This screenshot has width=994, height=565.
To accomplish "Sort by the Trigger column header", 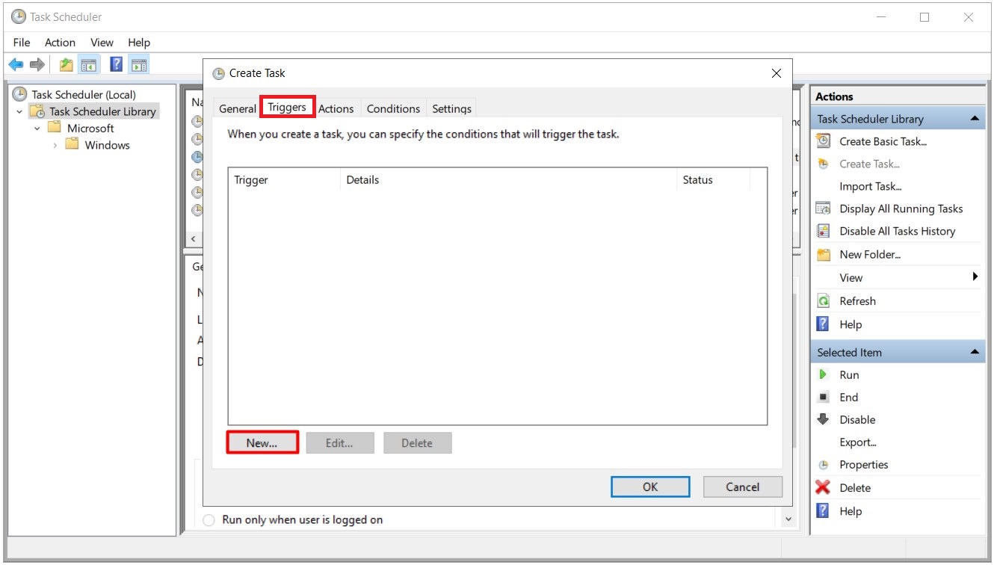I will click(284, 179).
